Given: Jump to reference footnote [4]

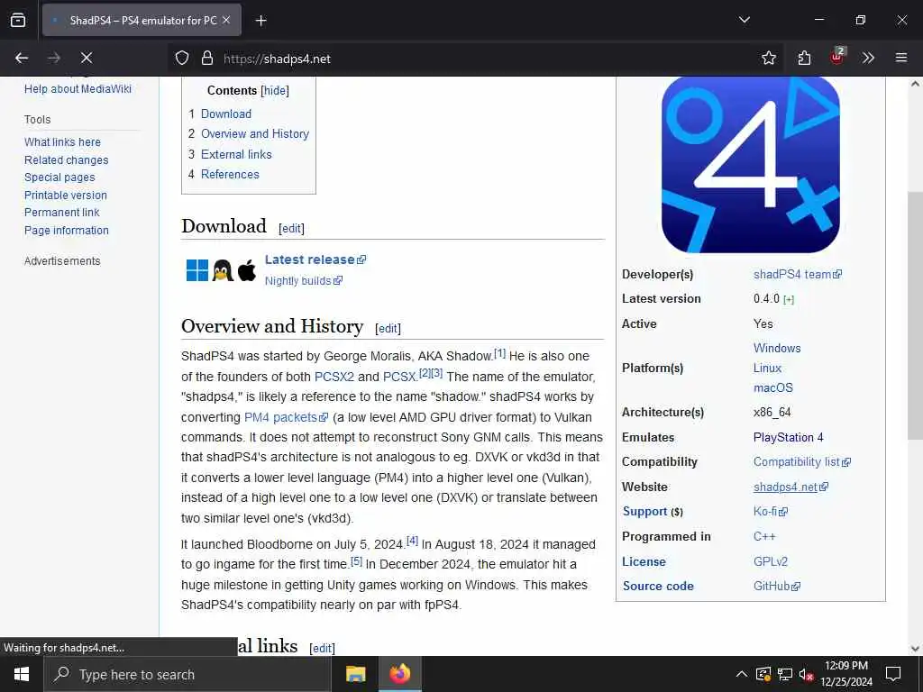Looking at the screenshot, I should pos(413,541).
